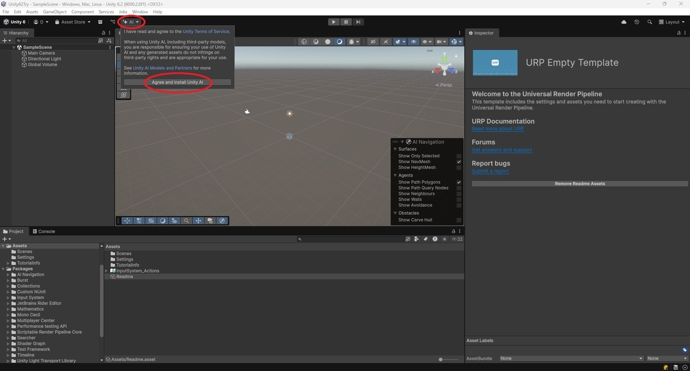Click the + create icon in Hierarchy
Viewport: 690px width, 371px height.
[3, 40]
